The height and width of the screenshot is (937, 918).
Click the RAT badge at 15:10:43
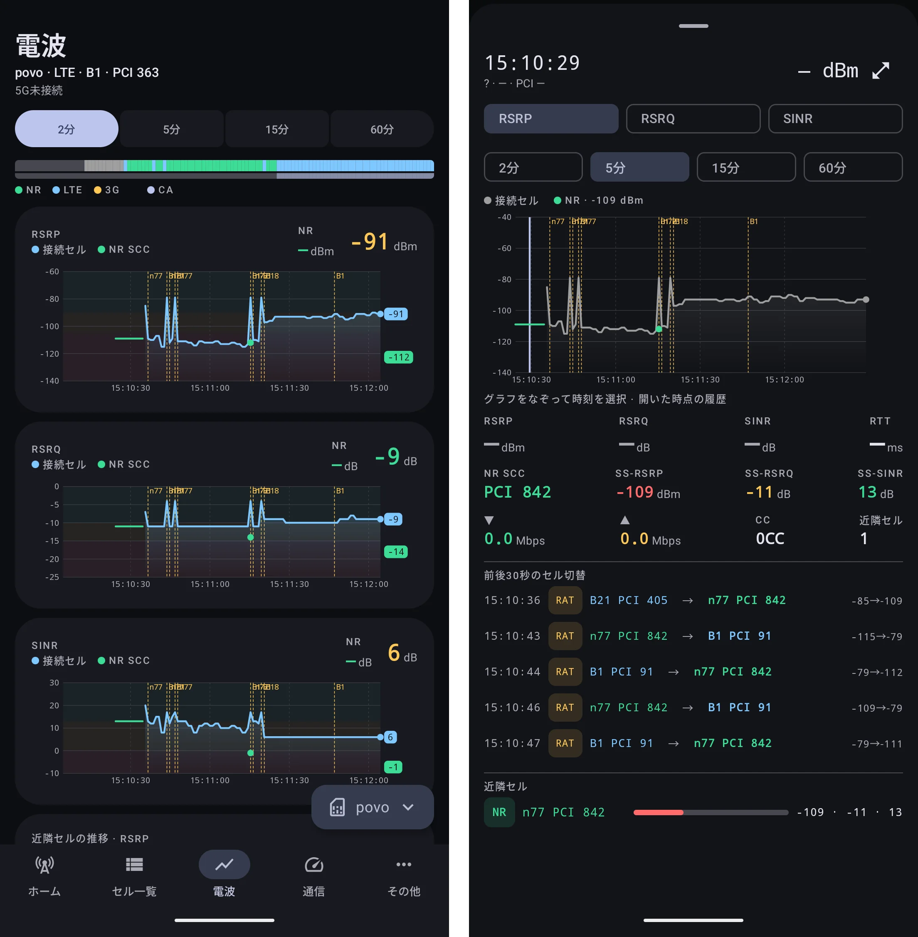pos(565,636)
